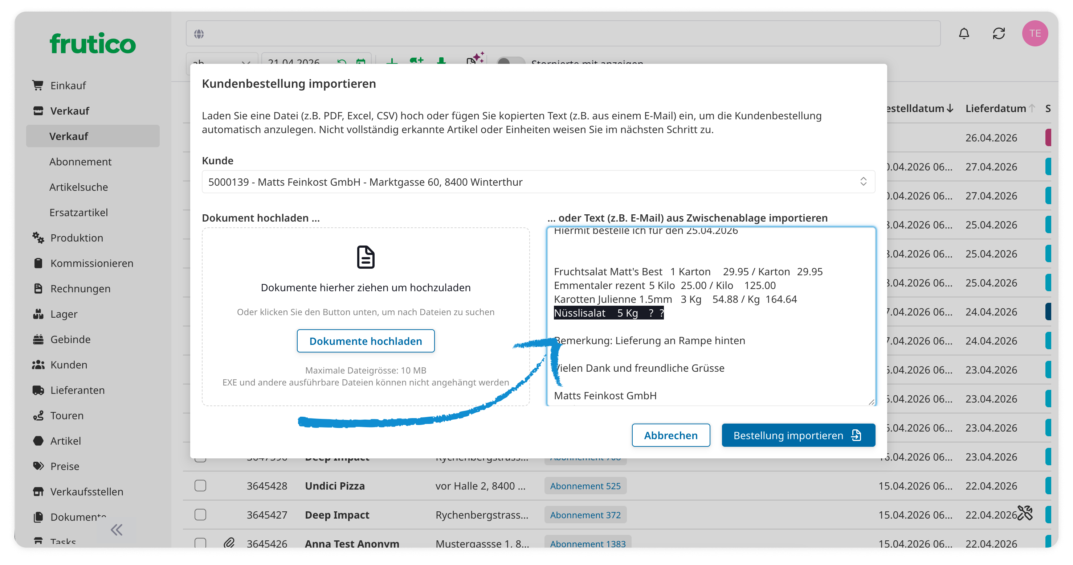Click the 'Dokumente hochladen' button
The height and width of the screenshot is (565, 1073).
click(x=365, y=341)
